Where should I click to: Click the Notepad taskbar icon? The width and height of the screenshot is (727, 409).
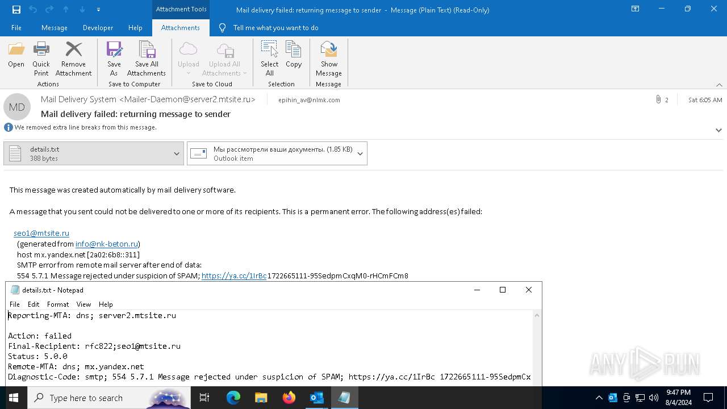(344, 398)
